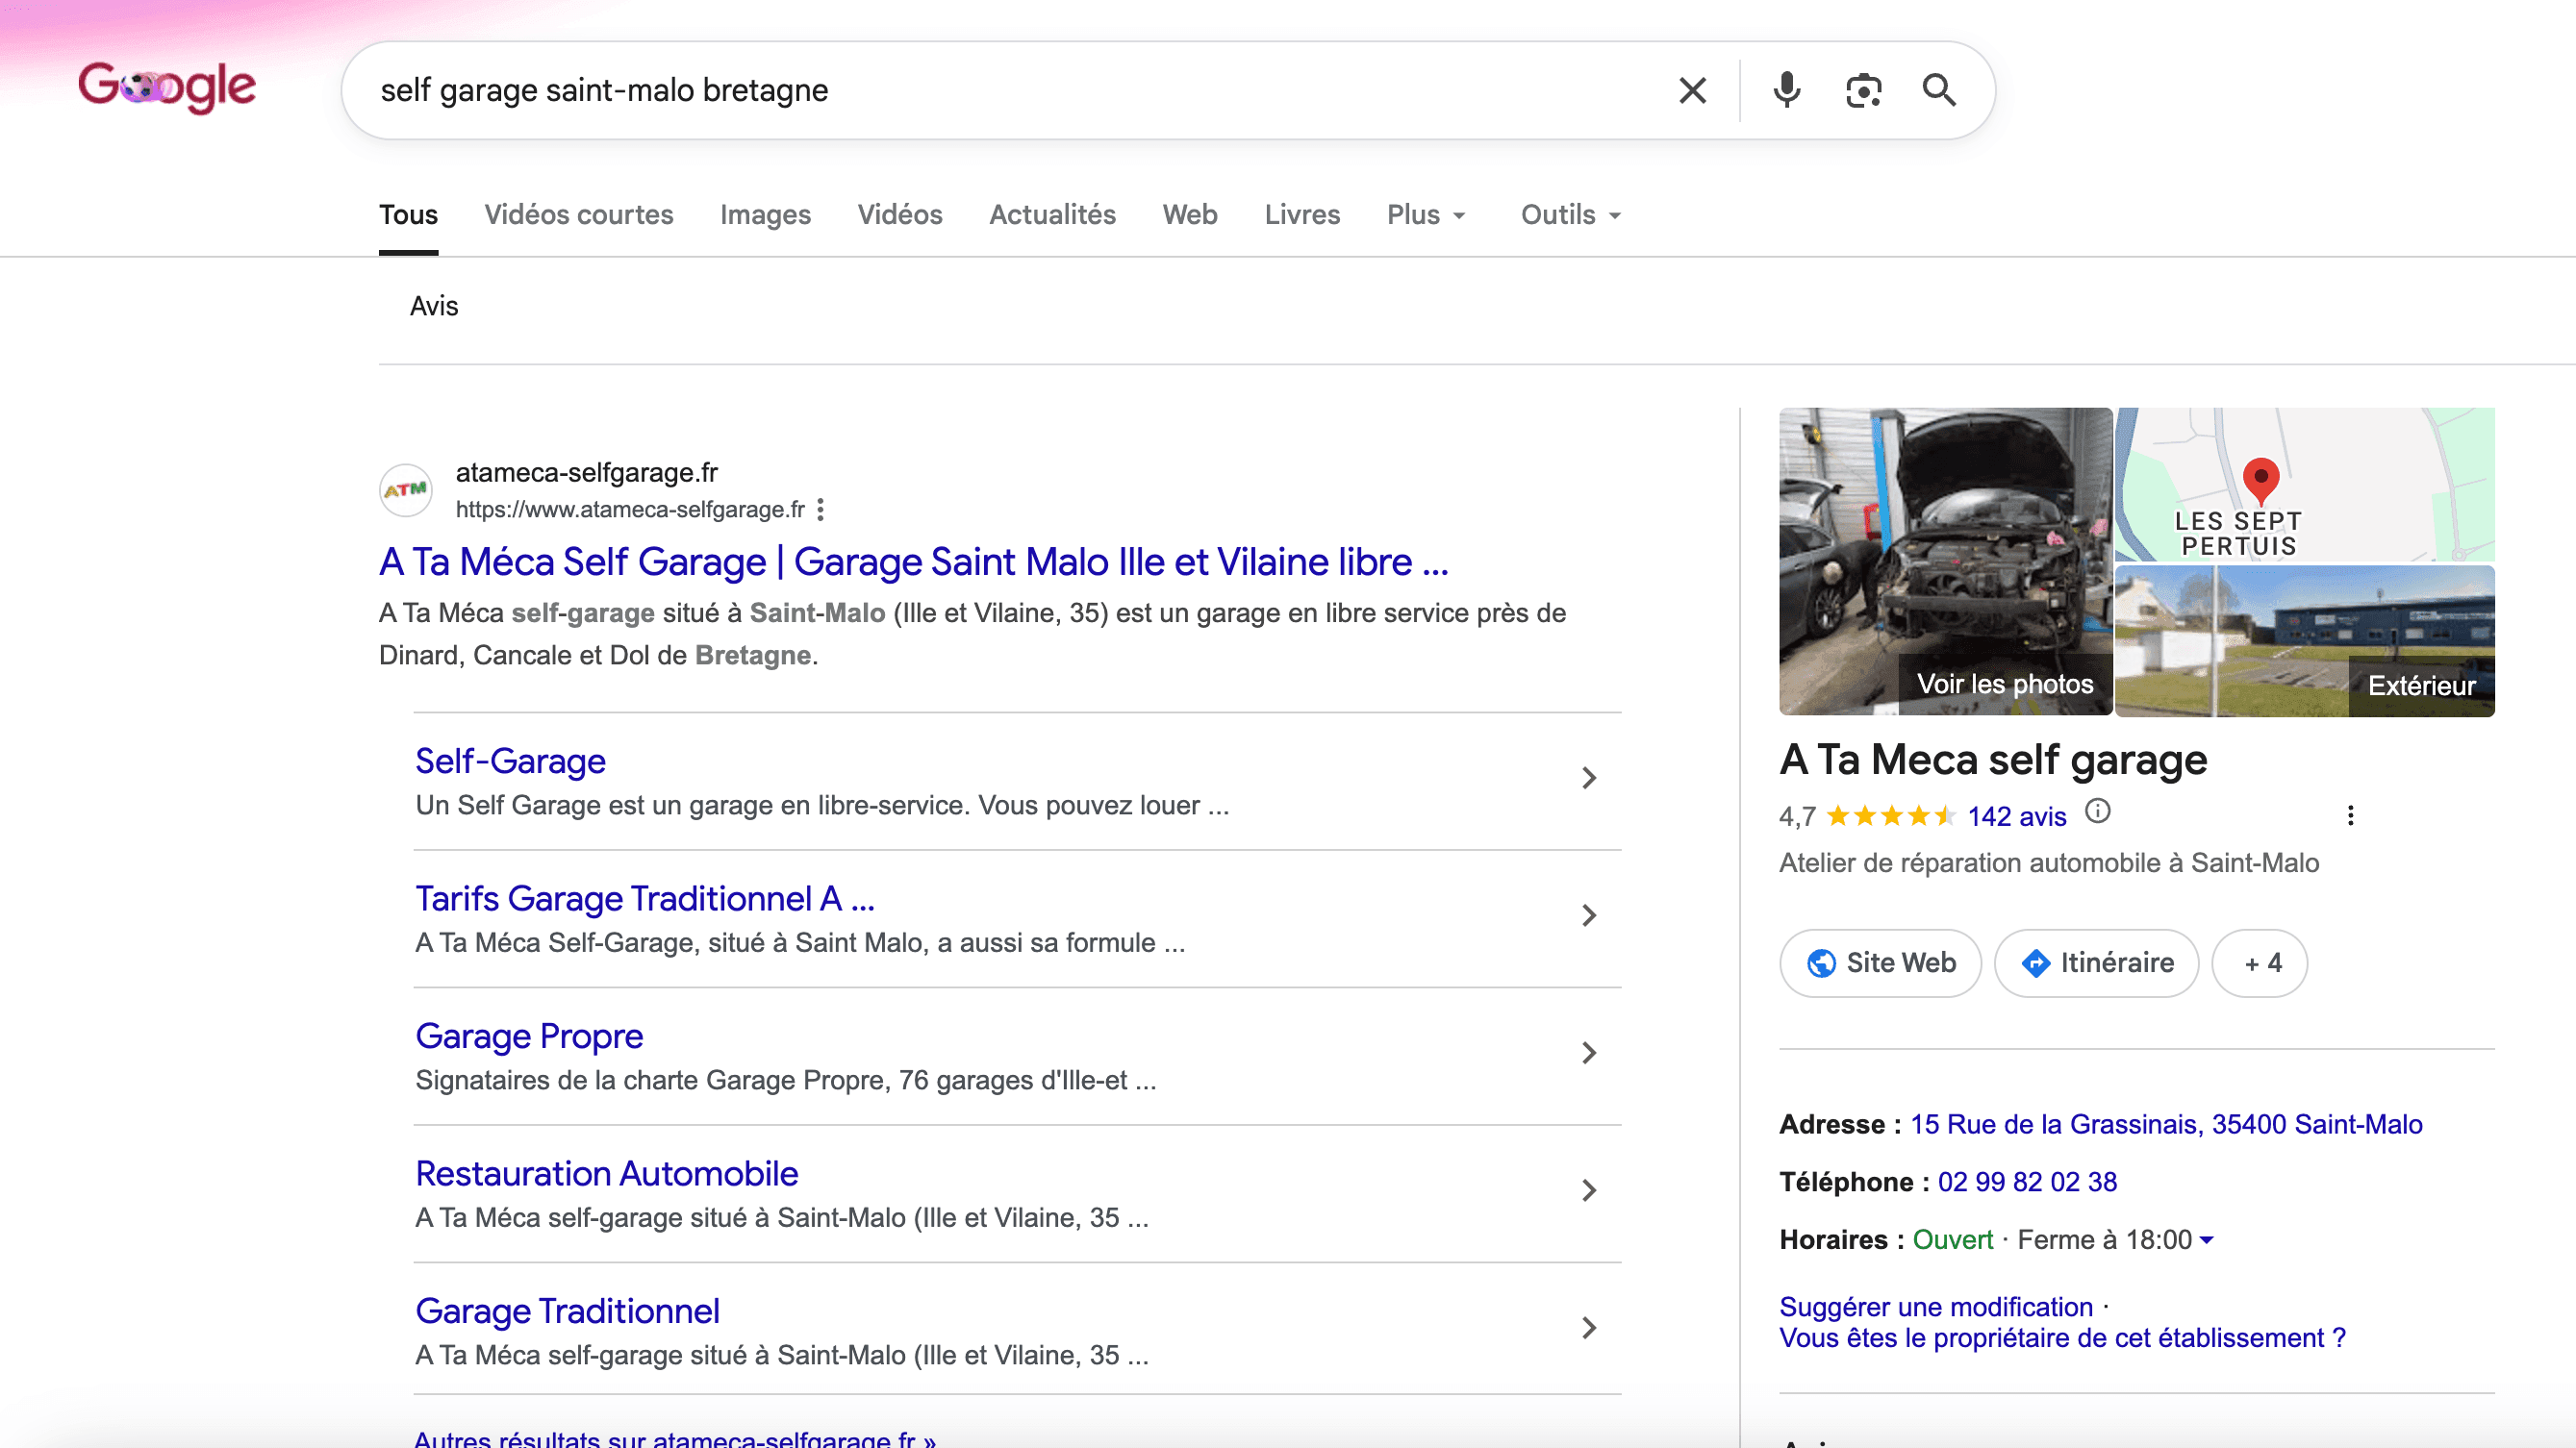
Task: Open the Vidéos tab
Action: click(x=900, y=214)
